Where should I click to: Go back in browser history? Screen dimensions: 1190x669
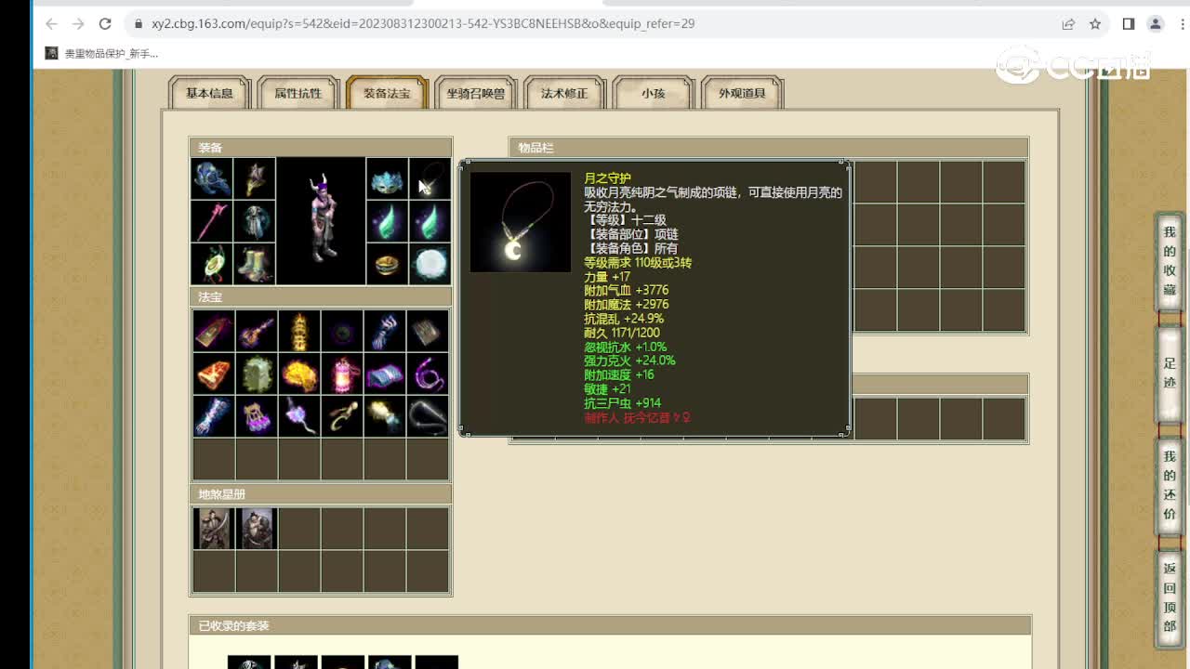51,23
